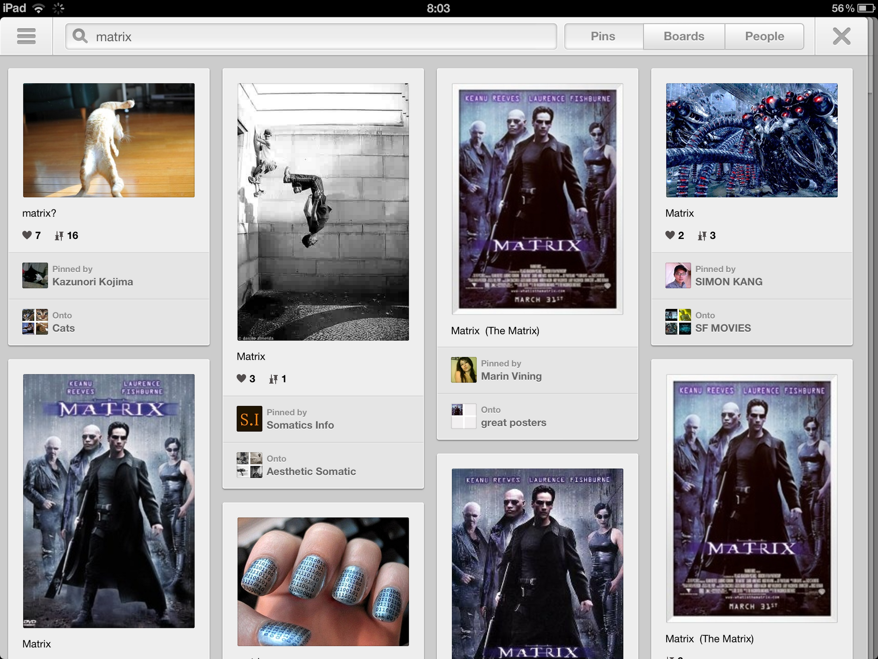Click the repin icon on the parkour Matrix pin
The image size is (878, 659).
pyautogui.click(x=274, y=378)
